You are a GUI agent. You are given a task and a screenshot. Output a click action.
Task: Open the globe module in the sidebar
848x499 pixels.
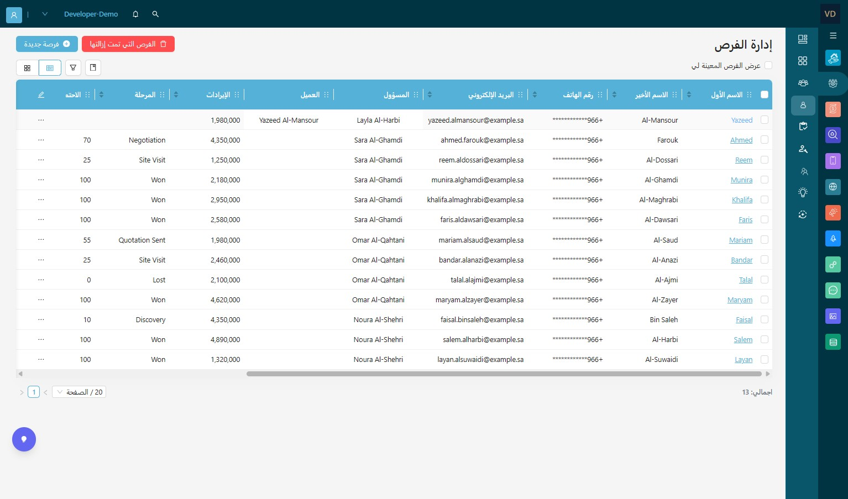(x=833, y=187)
